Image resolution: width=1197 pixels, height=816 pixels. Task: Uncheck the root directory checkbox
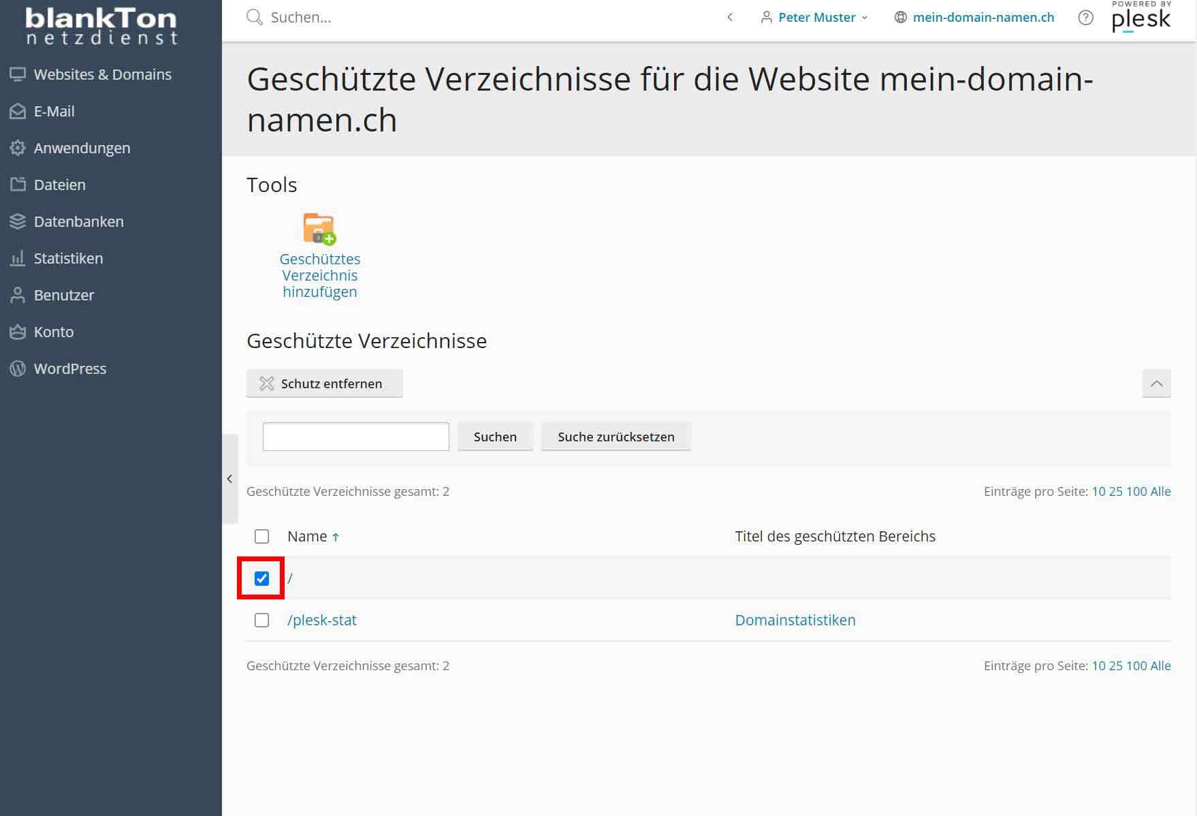coord(261,578)
